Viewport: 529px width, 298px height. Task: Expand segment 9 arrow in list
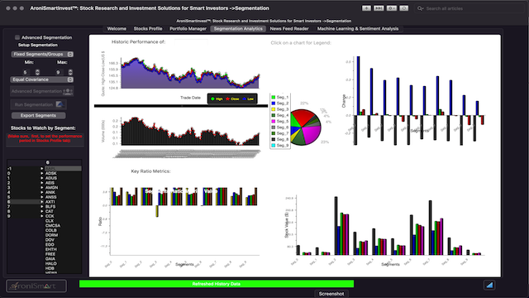[x=42, y=216]
